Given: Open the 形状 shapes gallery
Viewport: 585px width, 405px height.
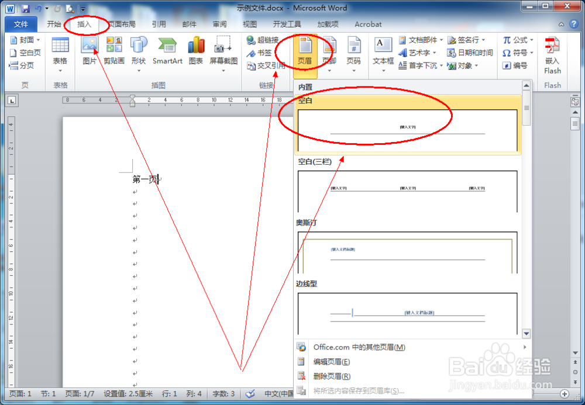Looking at the screenshot, I should pos(139,55).
